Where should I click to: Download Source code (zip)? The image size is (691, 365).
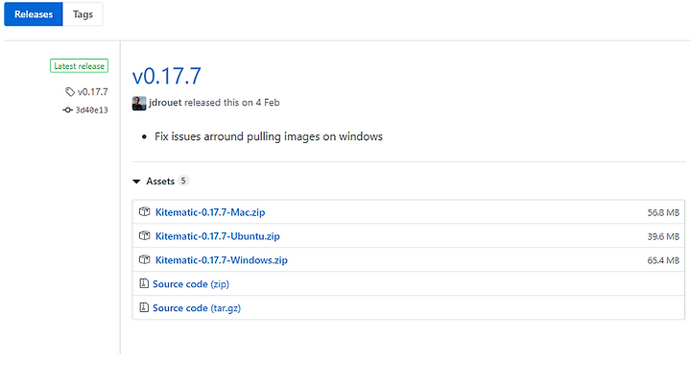click(191, 284)
